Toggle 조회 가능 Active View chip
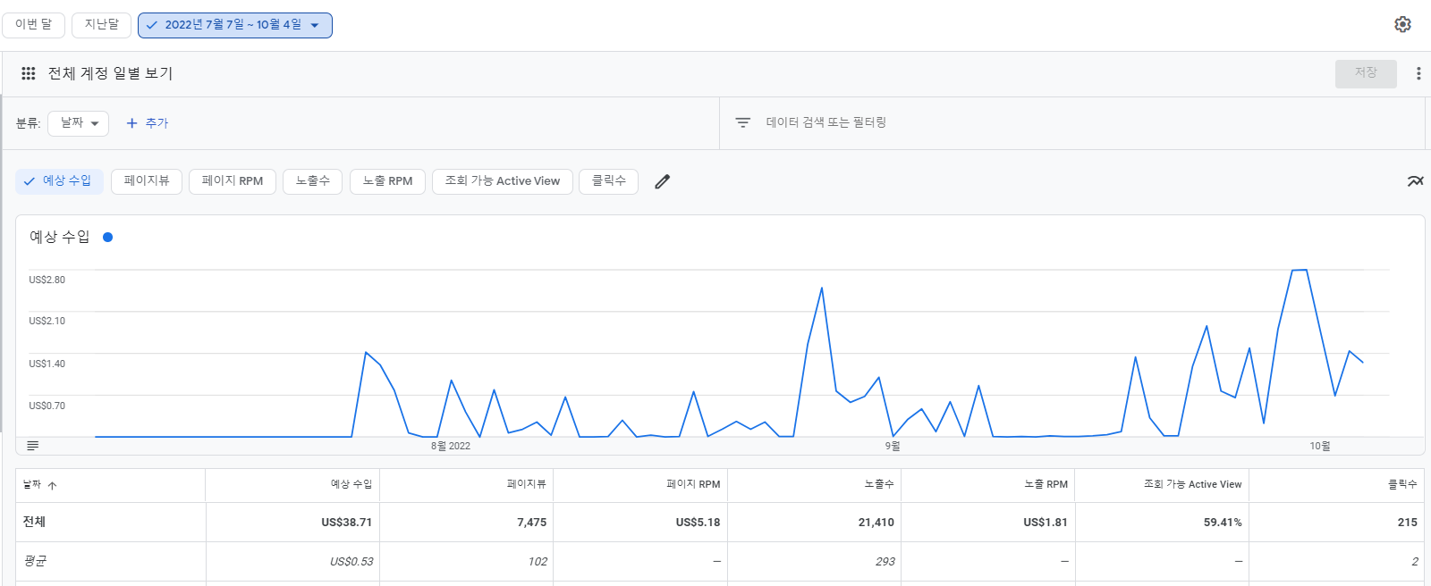The height and width of the screenshot is (586, 1431). (503, 181)
